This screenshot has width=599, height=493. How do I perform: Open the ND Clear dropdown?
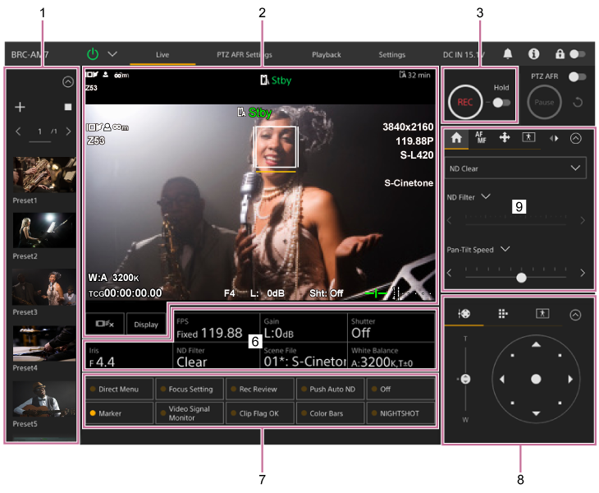point(516,168)
